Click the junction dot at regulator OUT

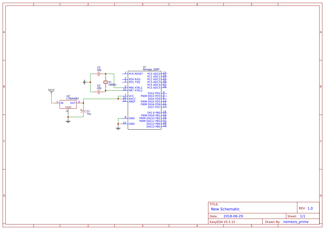83,103
